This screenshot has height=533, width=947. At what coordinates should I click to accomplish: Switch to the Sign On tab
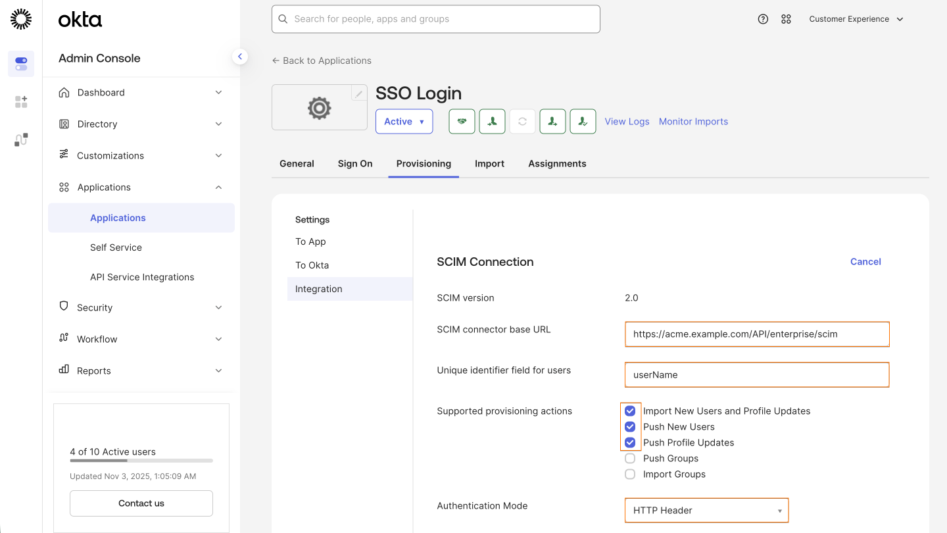click(x=354, y=163)
